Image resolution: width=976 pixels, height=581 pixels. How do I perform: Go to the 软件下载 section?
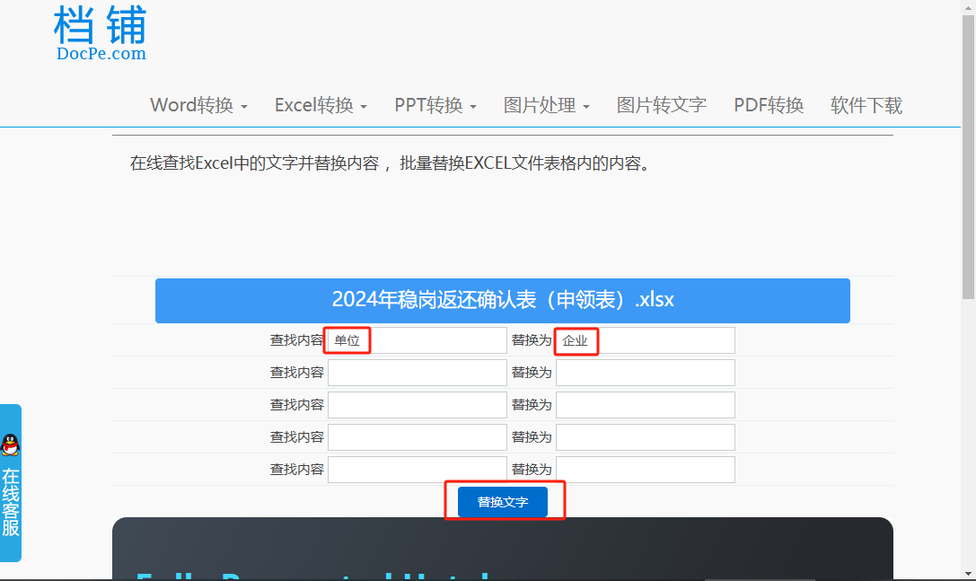point(865,104)
